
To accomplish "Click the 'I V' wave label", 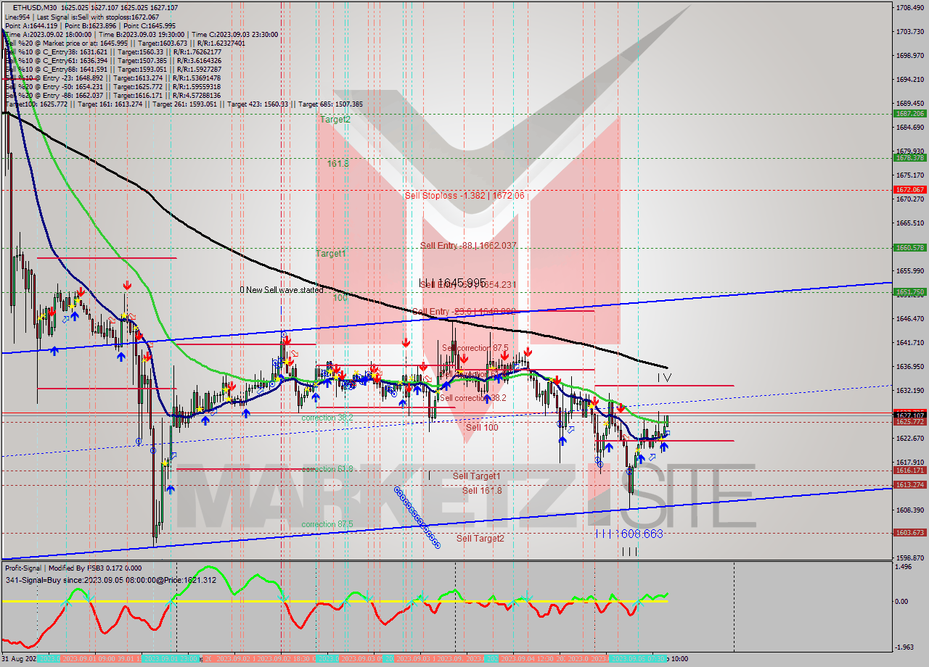I will click(x=664, y=378).
